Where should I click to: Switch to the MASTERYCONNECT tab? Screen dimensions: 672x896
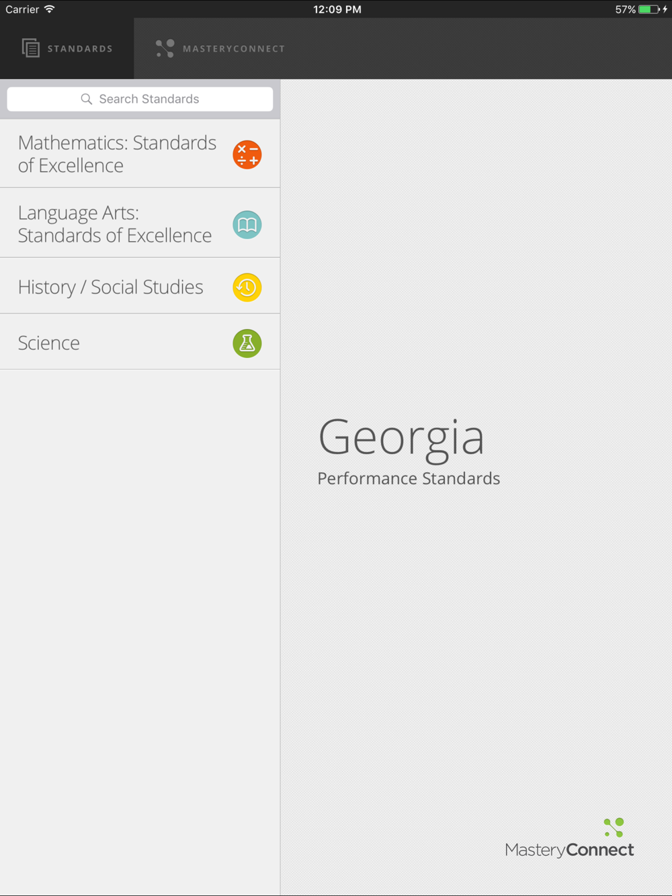pos(220,48)
